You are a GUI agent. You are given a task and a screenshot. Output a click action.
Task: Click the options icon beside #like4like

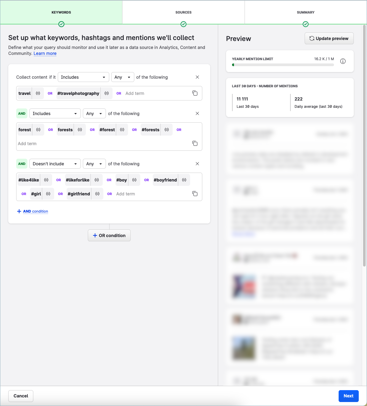[x=46, y=180]
